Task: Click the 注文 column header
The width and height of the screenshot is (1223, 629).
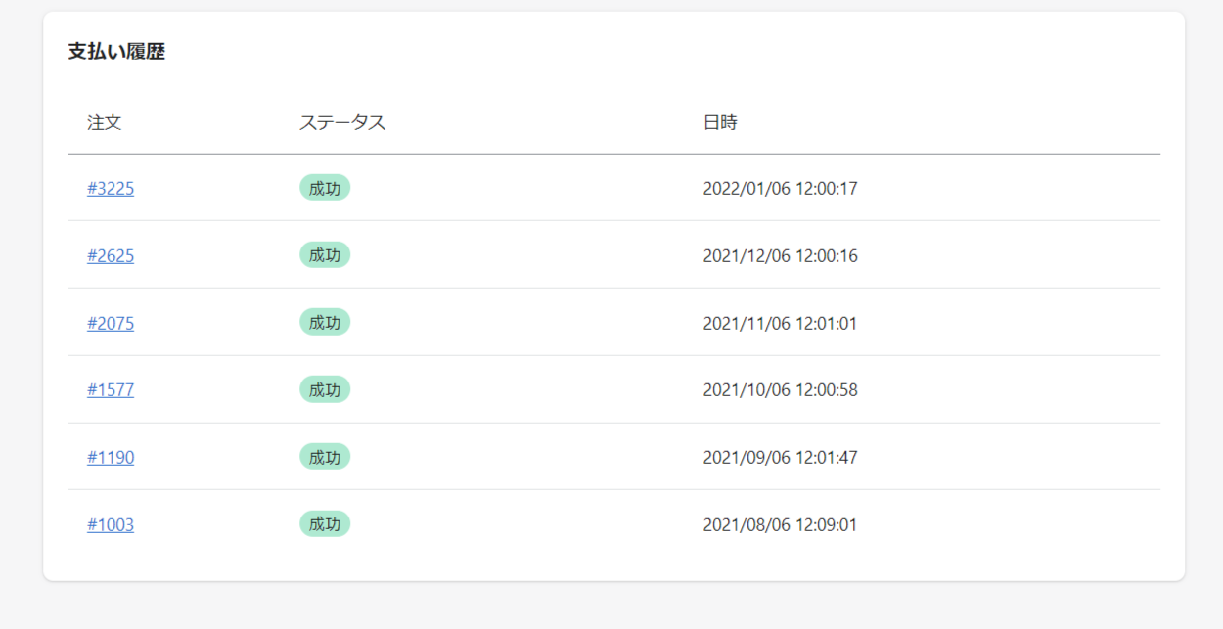Action: pyautogui.click(x=105, y=123)
